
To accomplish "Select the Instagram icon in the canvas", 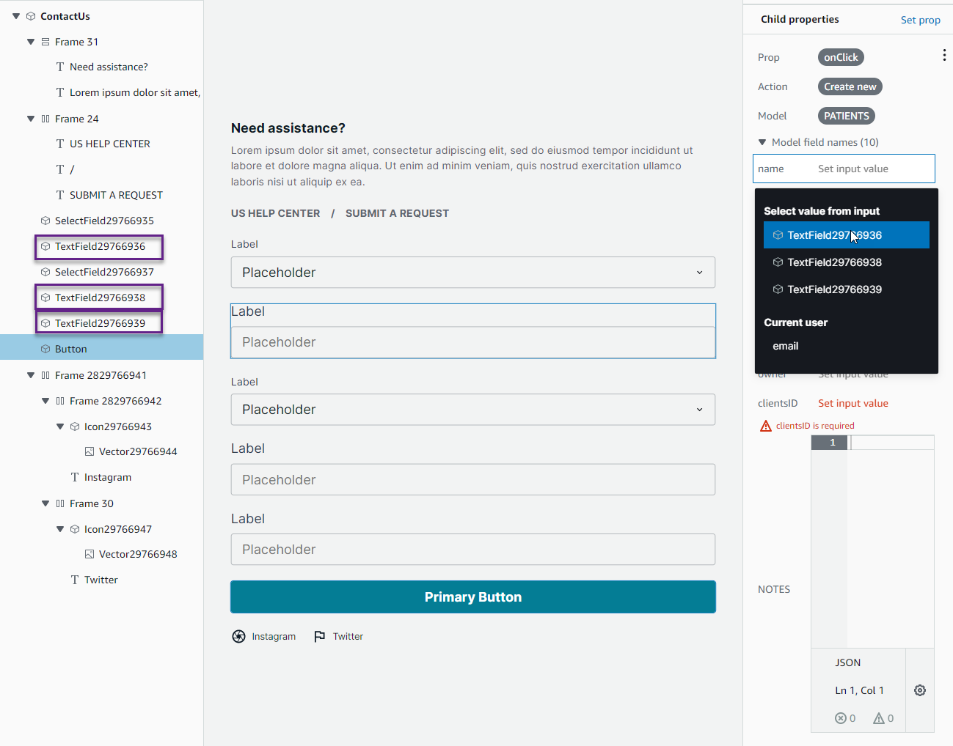I will [238, 636].
